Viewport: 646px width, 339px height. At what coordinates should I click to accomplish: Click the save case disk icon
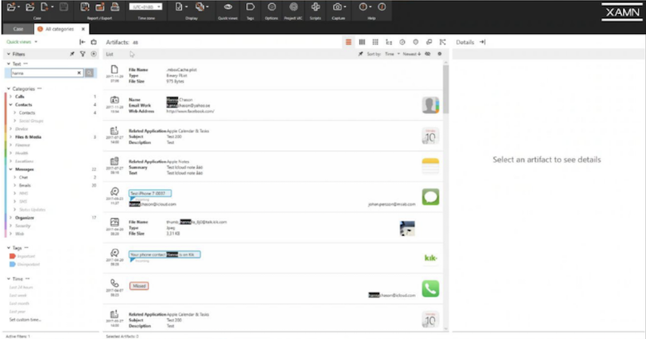pyautogui.click(x=64, y=7)
